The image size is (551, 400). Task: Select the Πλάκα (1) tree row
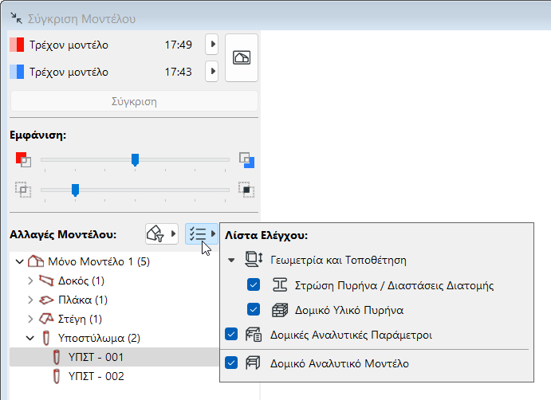coord(115,300)
